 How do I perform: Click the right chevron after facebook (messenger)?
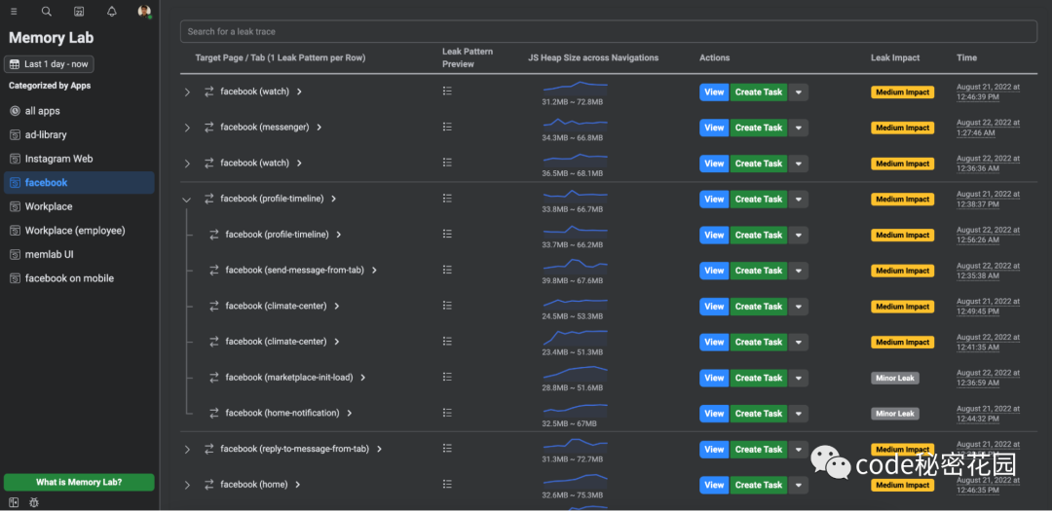point(319,127)
